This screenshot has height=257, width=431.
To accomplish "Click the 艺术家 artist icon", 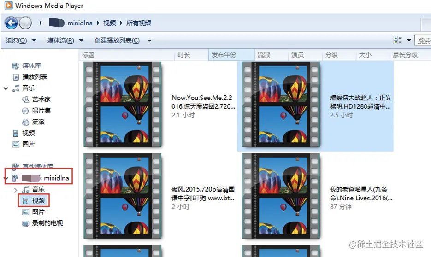I will point(25,99).
